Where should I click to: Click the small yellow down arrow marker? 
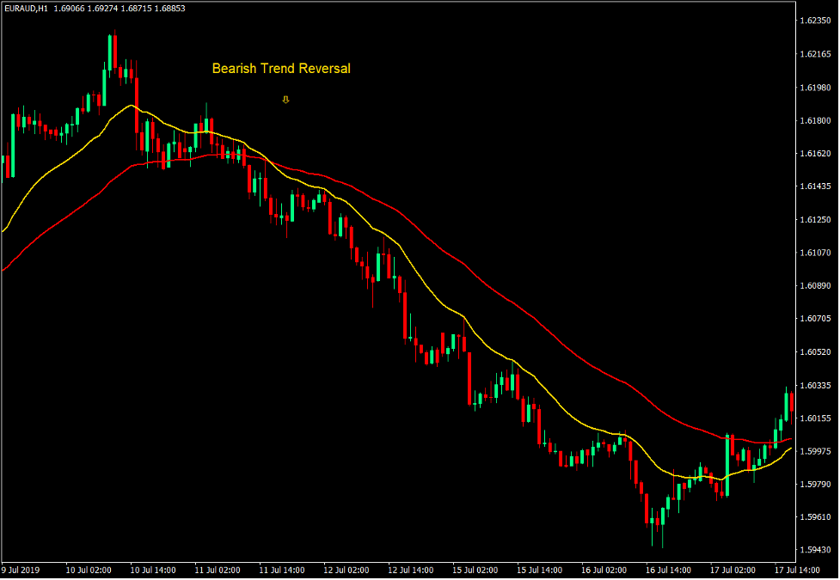click(x=285, y=100)
